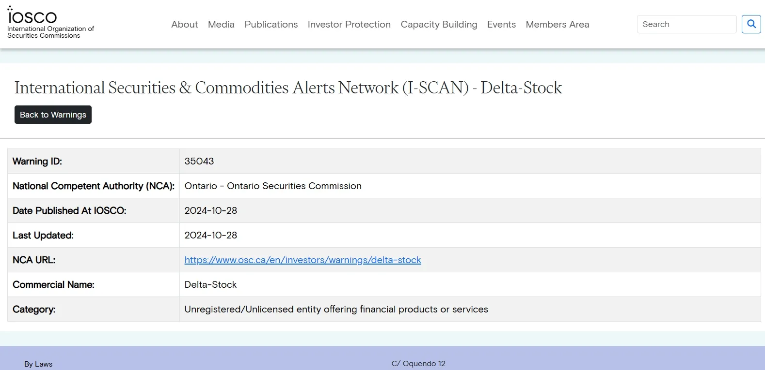
Task: Click the Warning ID value 35043
Action: pyautogui.click(x=199, y=161)
